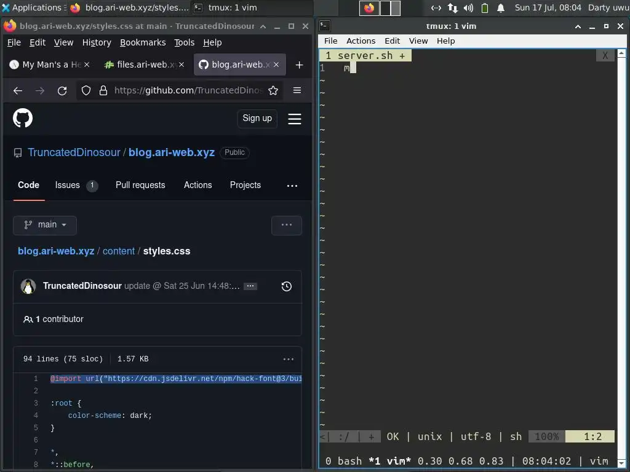Screen dimensions: 630x472
Task: Click TruncatedDinosaur penguin avatar
Action: pyautogui.click(x=28, y=286)
